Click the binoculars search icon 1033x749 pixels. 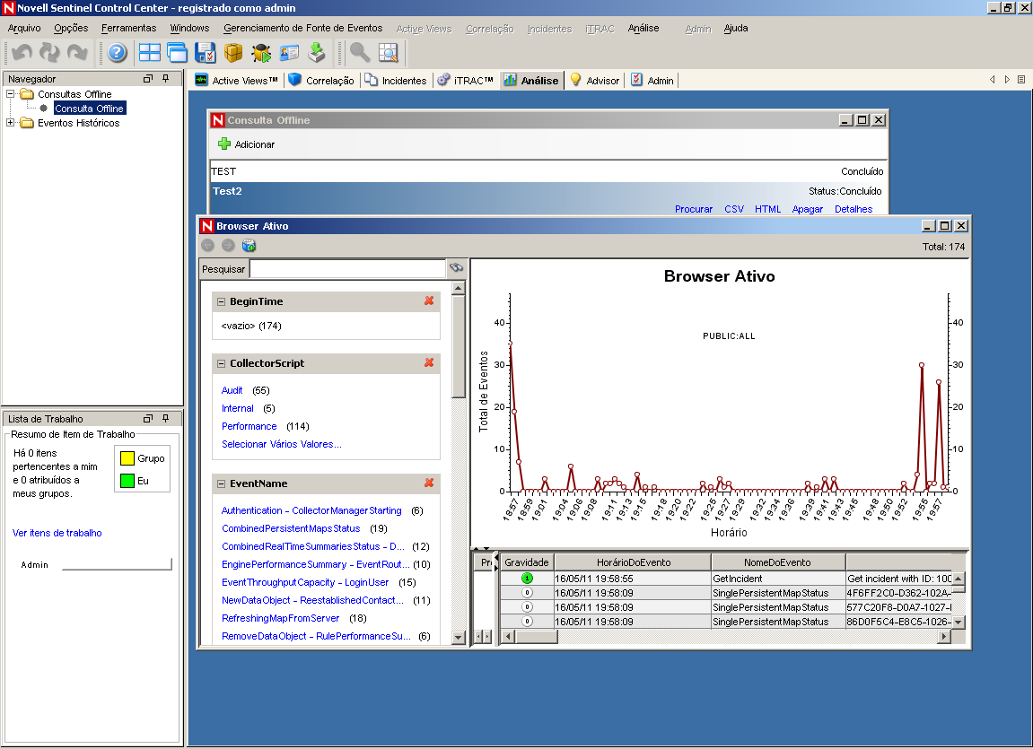pos(456,267)
